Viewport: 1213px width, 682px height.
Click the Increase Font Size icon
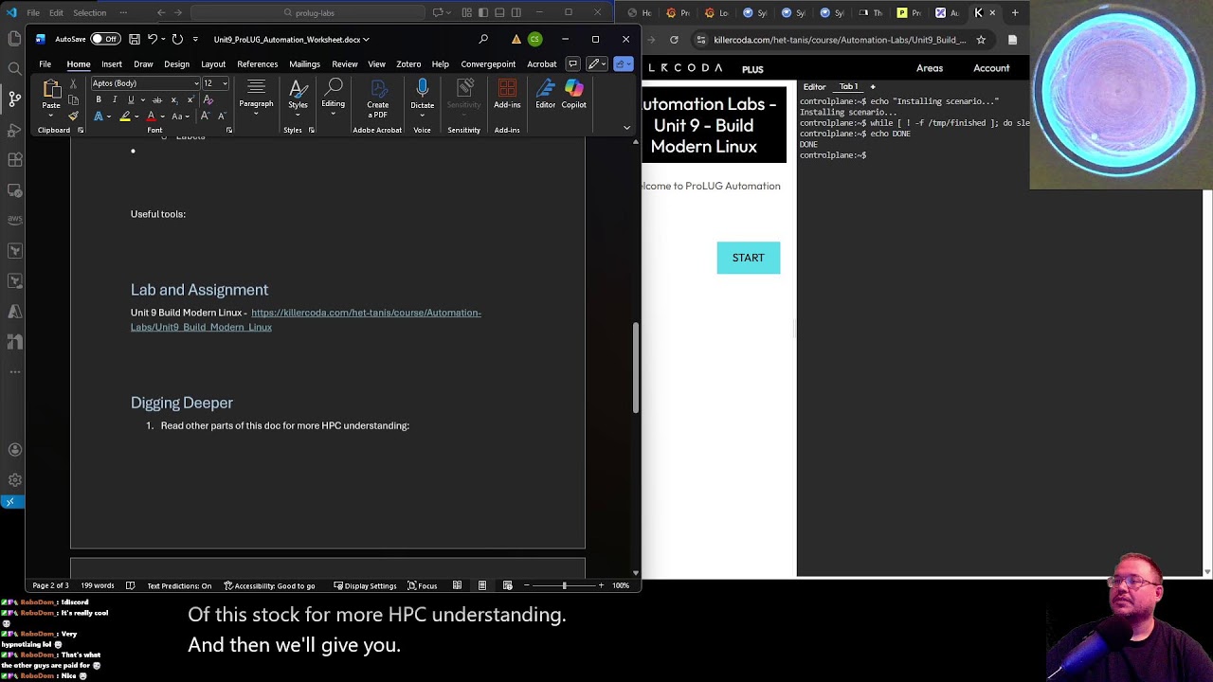coord(205,117)
